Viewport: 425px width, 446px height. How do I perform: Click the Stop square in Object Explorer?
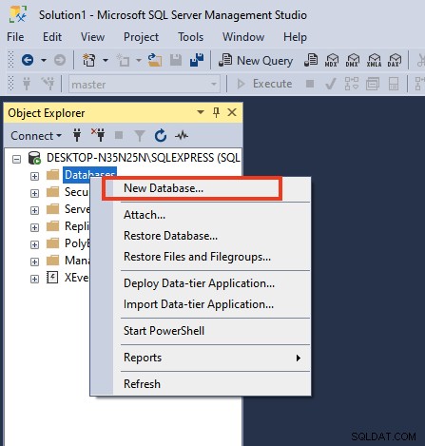[119, 135]
